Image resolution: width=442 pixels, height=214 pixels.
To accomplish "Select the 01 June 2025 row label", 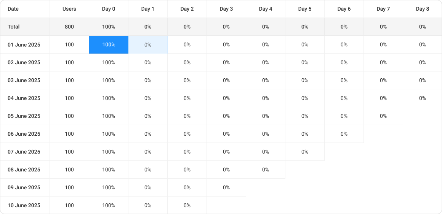I will click(24, 44).
